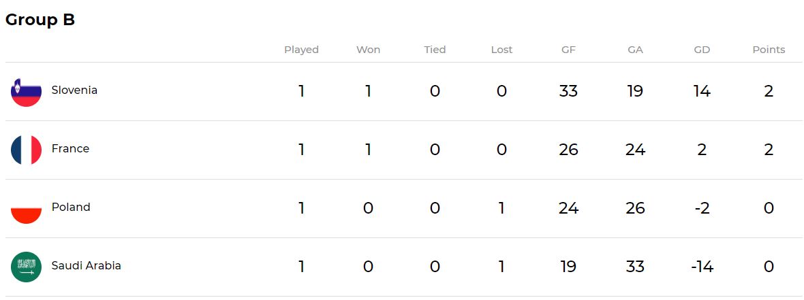Click the GF column header
804x300 pixels.
click(x=568, y=50)
